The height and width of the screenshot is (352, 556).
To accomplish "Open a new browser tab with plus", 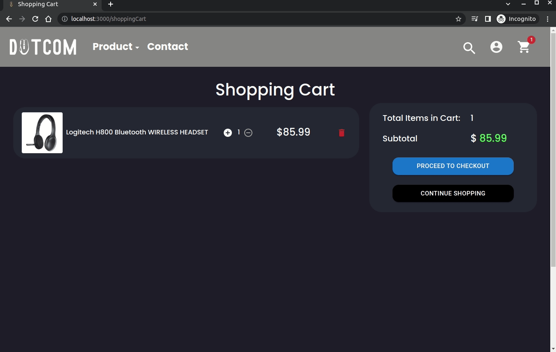I will point(111,4).
